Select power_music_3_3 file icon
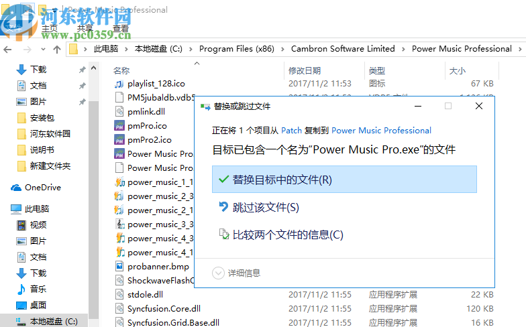 point(119,224)
